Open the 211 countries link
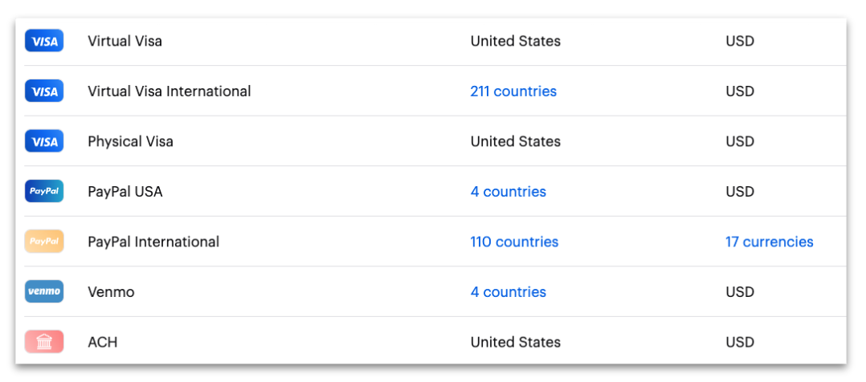866x382 pixels. click(513, 91)
